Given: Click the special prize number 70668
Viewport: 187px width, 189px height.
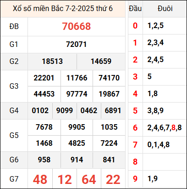Looking at the screenshot, I should click(77, 26).
